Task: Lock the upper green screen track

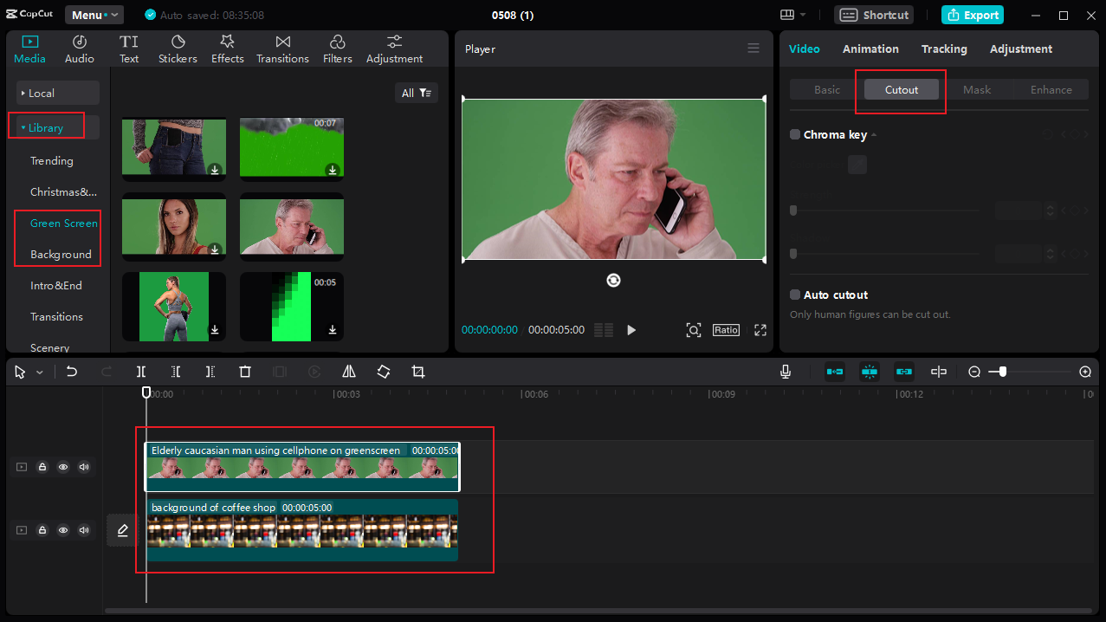Action: pos(42,467)
